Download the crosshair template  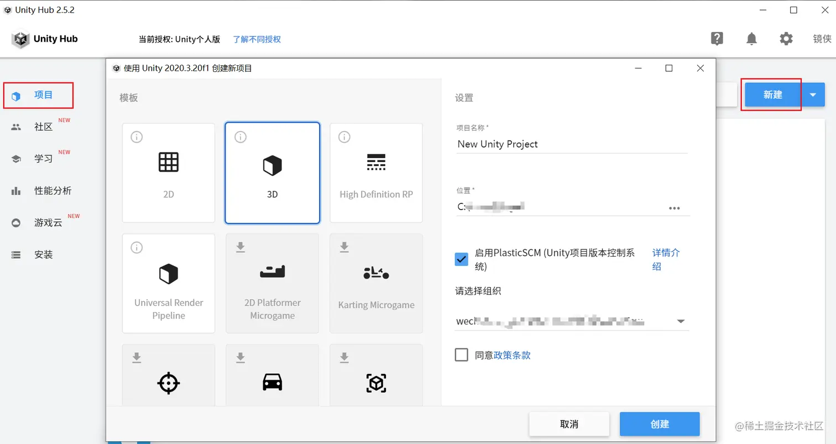pos(137,358)
